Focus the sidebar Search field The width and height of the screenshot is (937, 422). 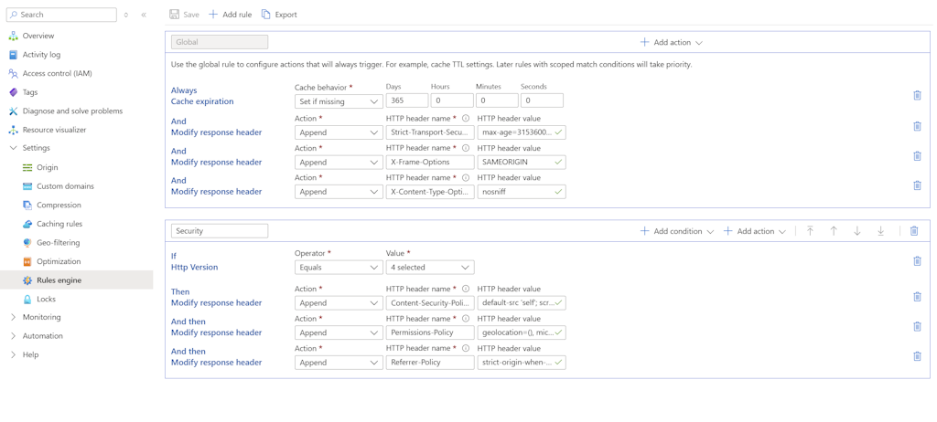[61, 15]
